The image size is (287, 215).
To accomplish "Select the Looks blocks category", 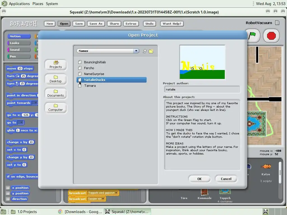I will (x=19, y=43).
